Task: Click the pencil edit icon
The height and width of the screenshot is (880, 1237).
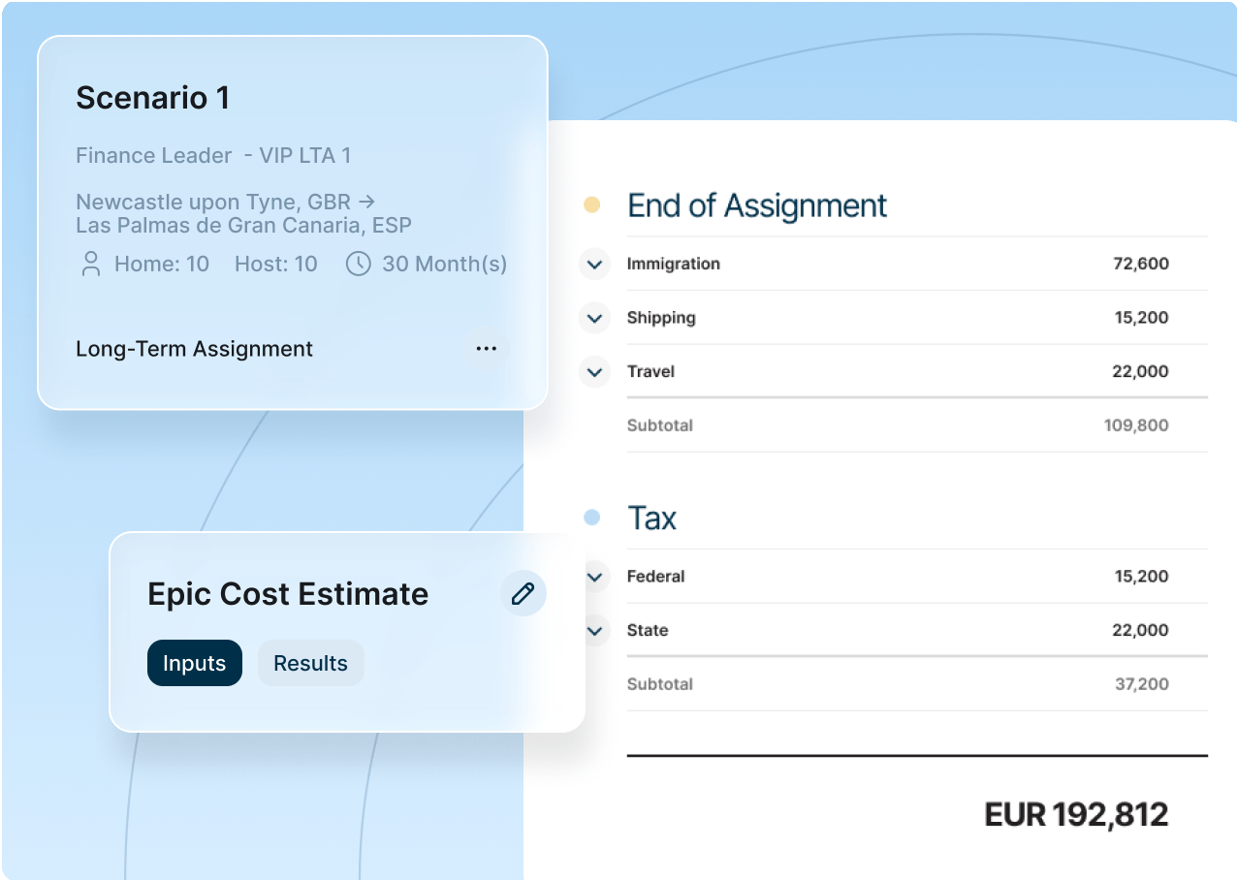Action: (x=523, y=593)
